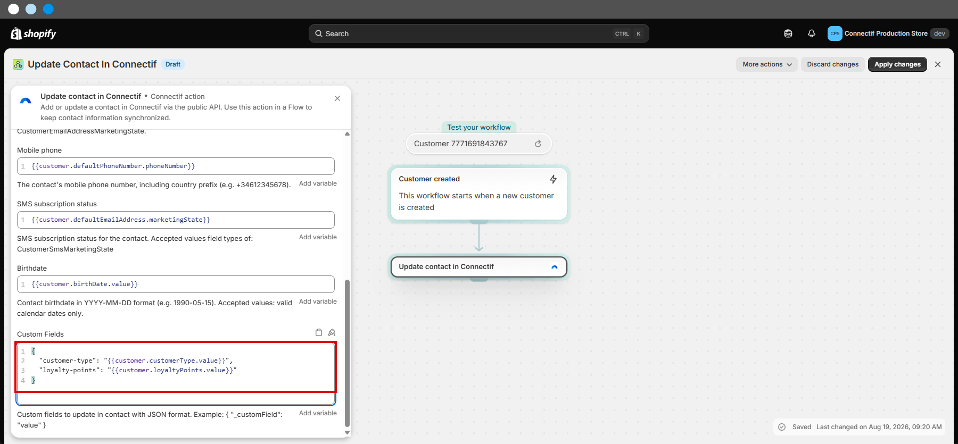Click Apply changes button
Image resolution: width=958 pixels, height=444 pixels.
click(897, 64)
